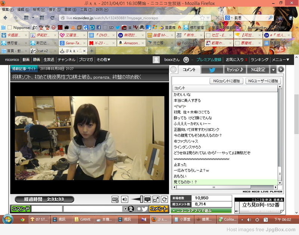
Task: Open the セッション tab
Action: click(x=235, y=70)
